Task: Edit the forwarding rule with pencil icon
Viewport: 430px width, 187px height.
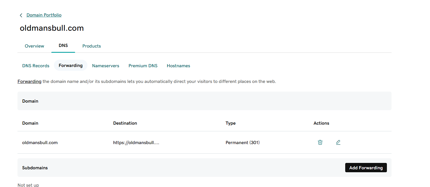Action: [x=338, y=142]
